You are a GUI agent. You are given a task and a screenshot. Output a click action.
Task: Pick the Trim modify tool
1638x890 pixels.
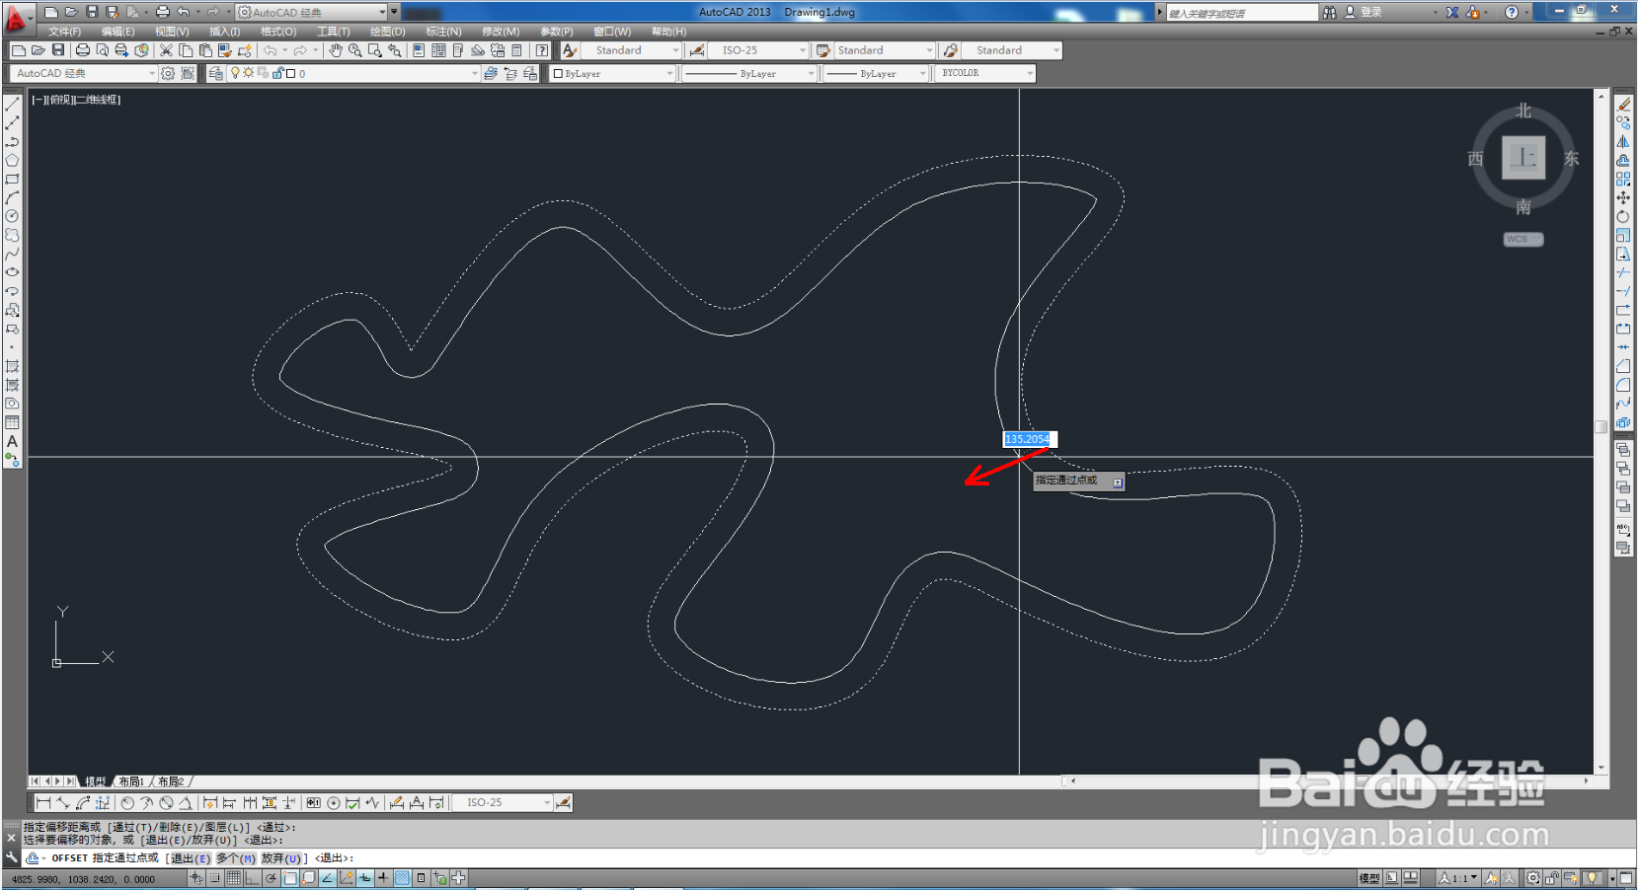point(1623,272)
